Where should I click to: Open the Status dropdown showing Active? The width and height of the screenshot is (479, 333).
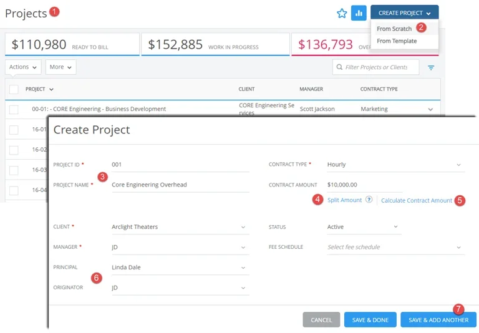pyautogui.click(x=364, y=227)
